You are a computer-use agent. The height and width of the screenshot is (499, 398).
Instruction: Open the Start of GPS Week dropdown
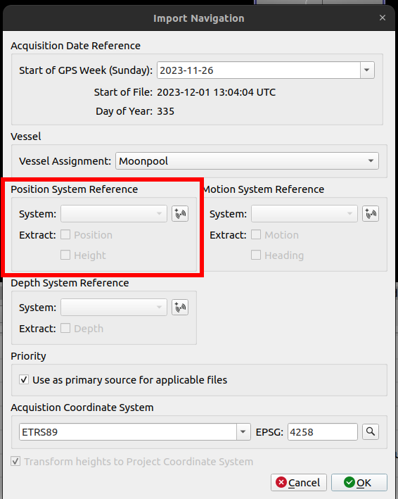(367, 70)
